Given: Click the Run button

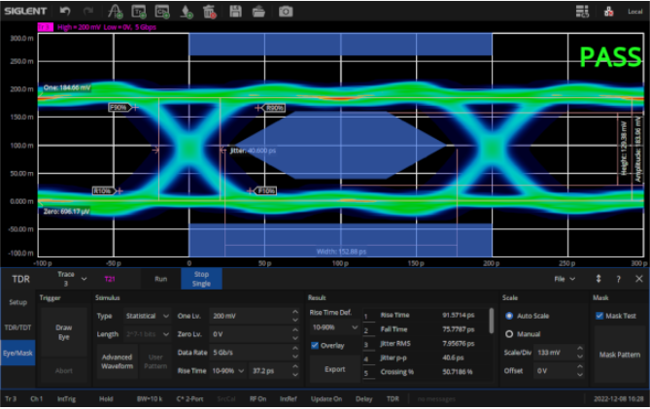Looking at the screenshot, I should 161,279.
